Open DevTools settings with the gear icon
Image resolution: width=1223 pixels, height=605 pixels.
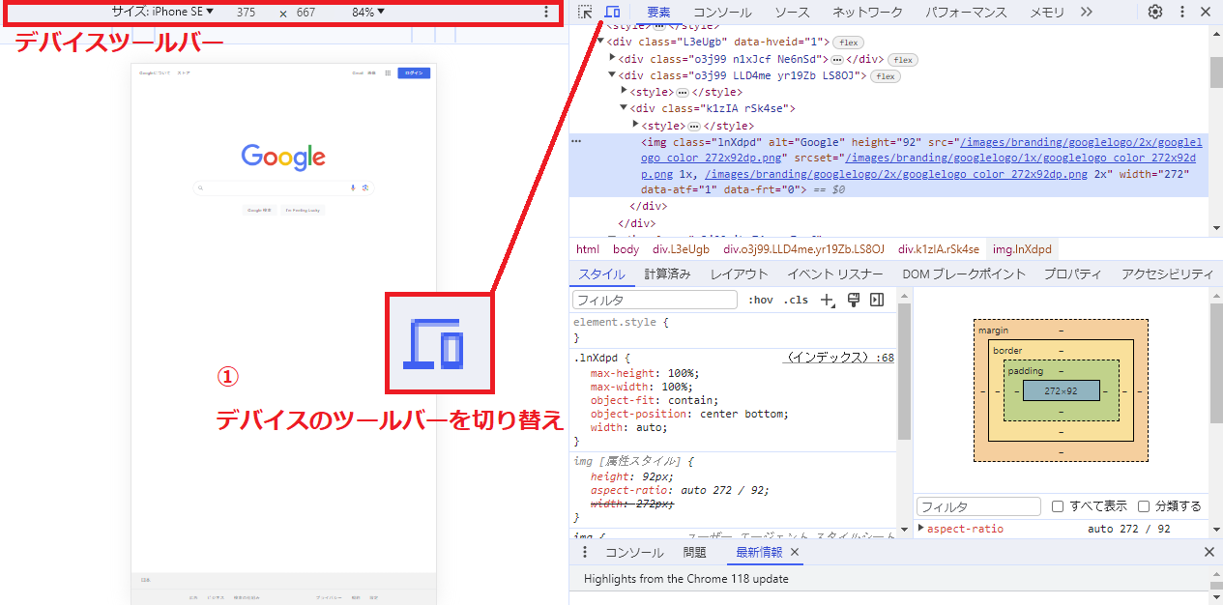pos(1154,12)
